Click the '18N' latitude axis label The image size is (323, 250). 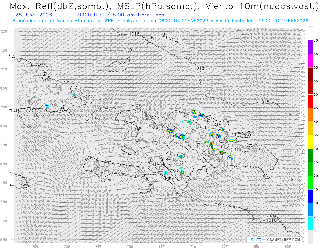[x=4, y=183]
